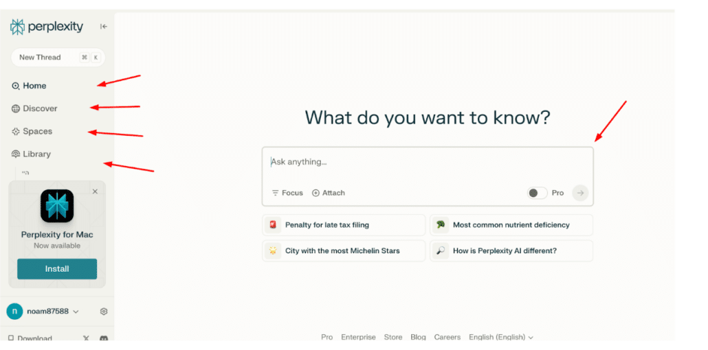Visit the Store footer link
This screenshot has width=708, height=350.
(392, 337)
